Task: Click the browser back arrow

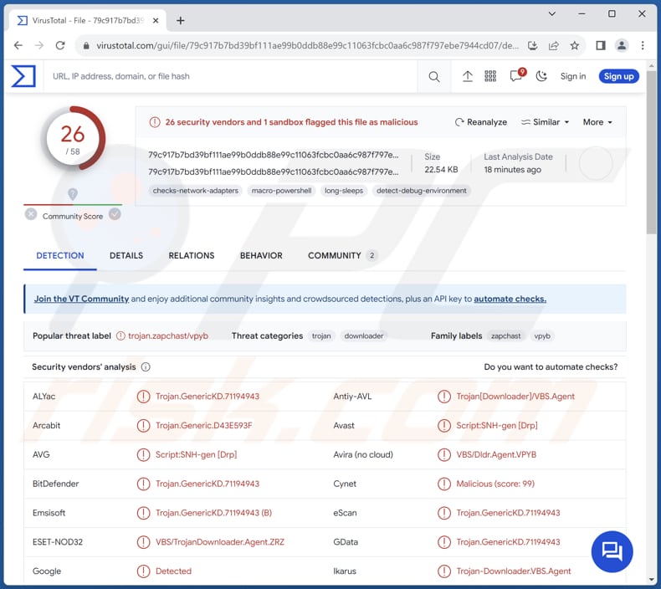Action: tap(18, 45)
